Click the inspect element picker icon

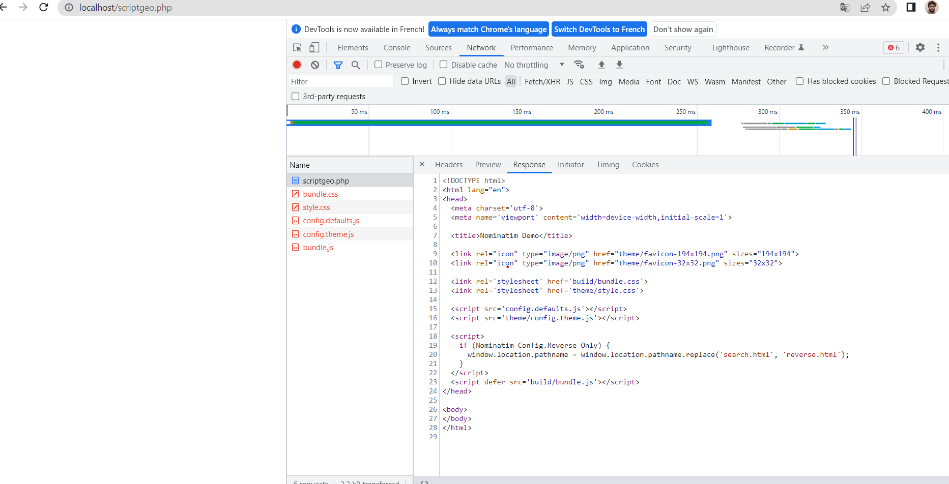click(297, 48)
